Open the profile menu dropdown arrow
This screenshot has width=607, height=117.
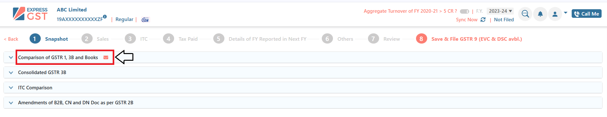(566, 13)
